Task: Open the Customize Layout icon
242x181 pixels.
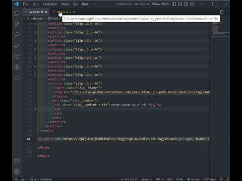Action: tap(192, 4)
